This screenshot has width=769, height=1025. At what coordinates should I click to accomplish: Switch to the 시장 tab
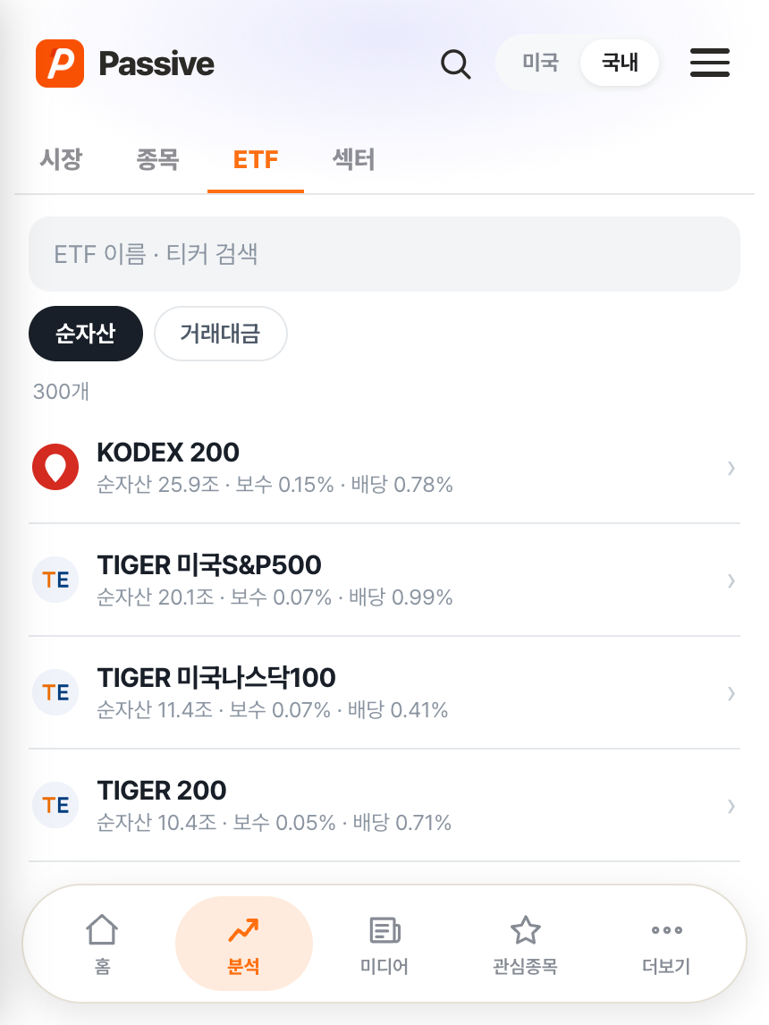point(62,159)
